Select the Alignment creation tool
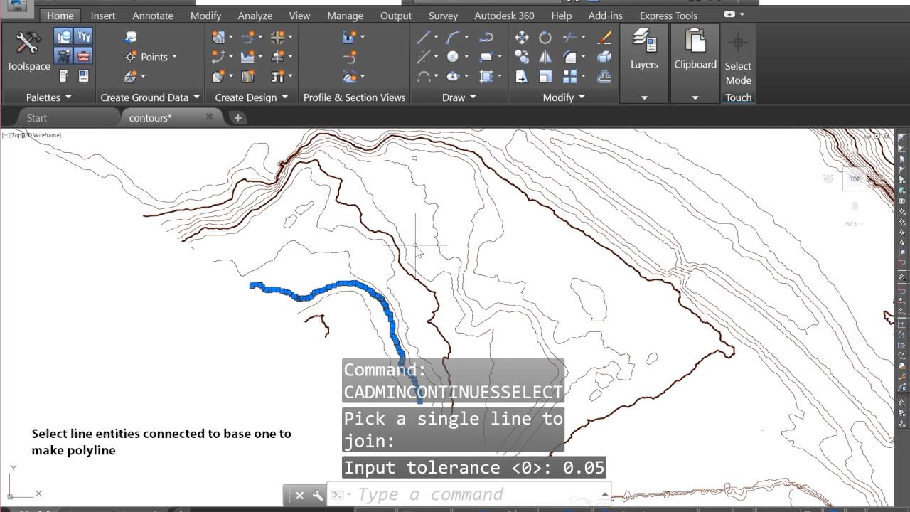This screenshot has height=512, width=910. tap(249, 37)
